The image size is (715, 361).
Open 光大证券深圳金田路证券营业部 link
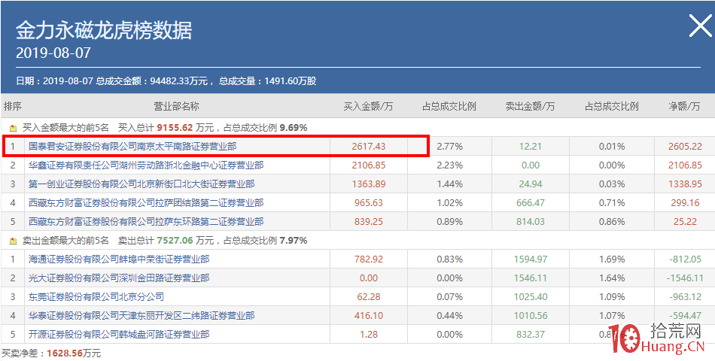[x=119, y=278]
